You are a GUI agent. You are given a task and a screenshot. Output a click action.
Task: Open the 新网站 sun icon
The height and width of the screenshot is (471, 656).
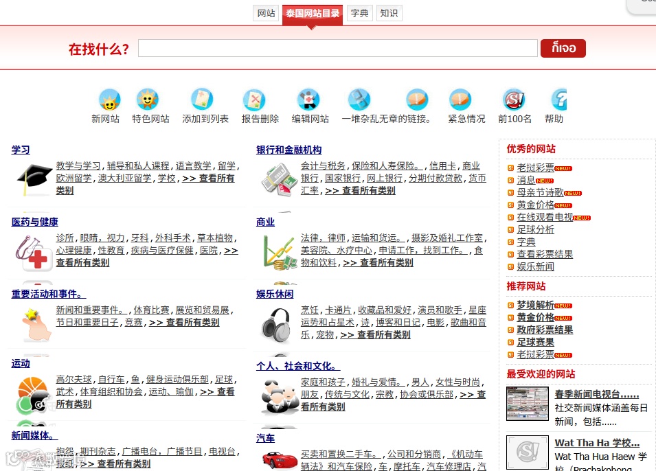[x=110, y=100]
